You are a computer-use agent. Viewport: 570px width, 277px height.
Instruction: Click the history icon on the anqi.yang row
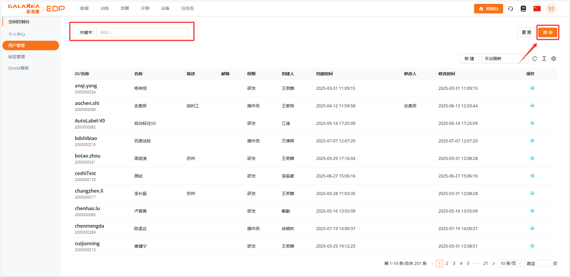532,88
